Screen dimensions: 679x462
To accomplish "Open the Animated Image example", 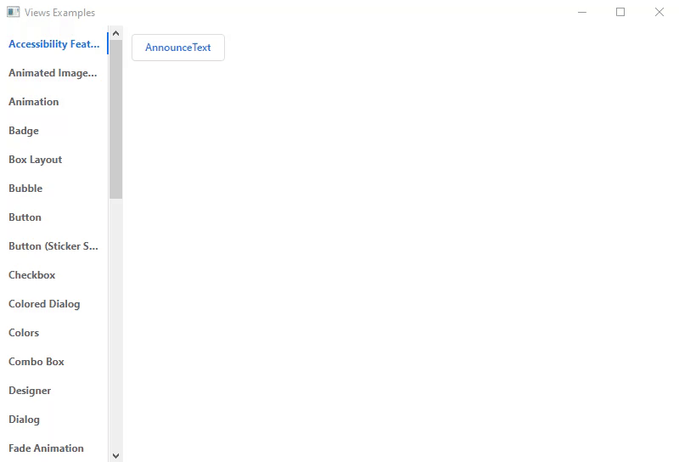I will [53, 73].
